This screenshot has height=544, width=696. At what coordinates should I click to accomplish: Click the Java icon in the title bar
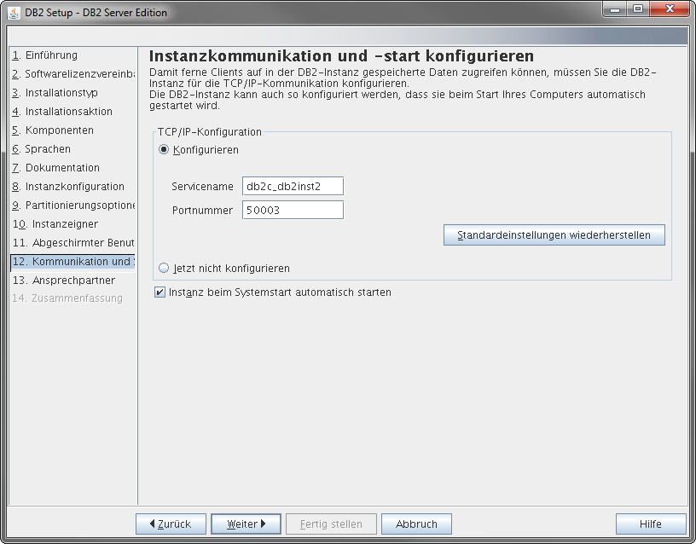(x=14, y=13)
